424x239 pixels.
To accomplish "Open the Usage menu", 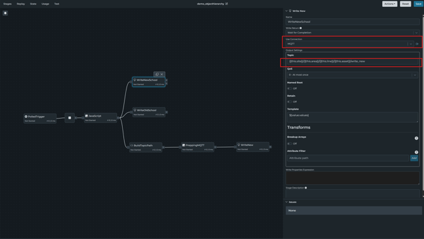I will point(46,4).
